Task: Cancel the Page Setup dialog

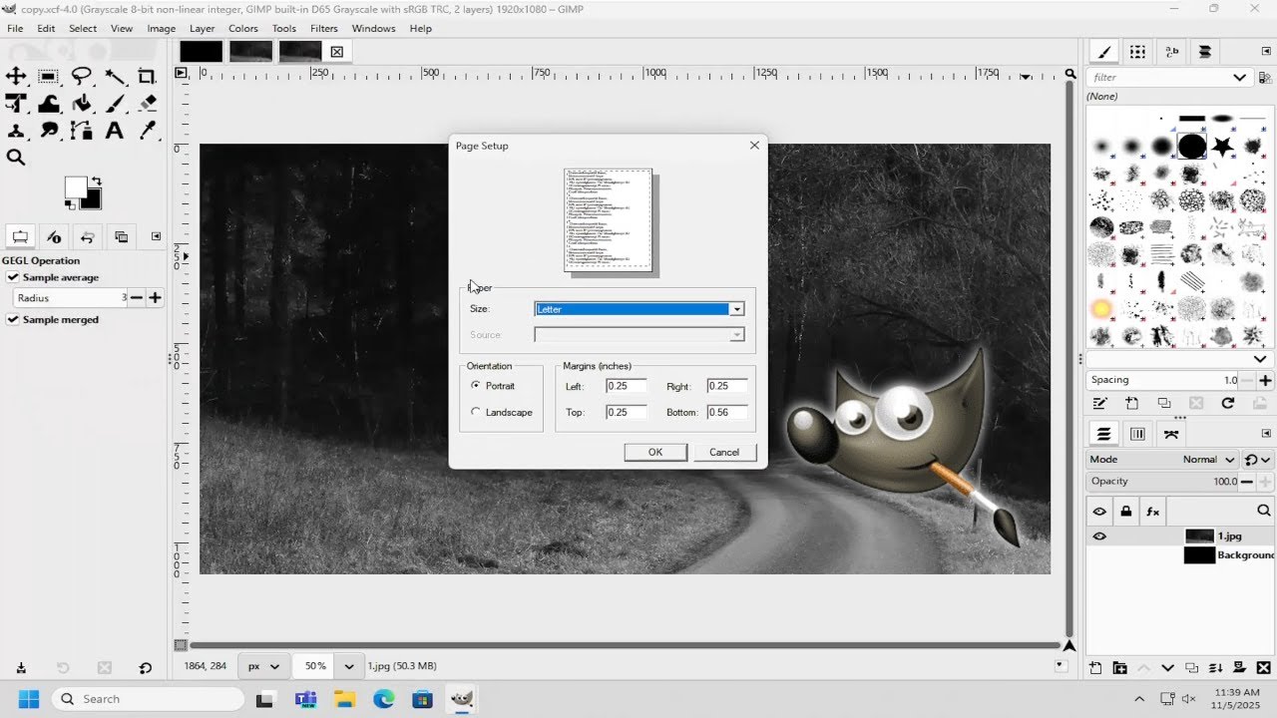Action: [724, 452]
